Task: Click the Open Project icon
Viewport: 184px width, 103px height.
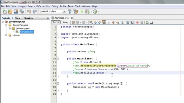Action: click(x=16, y=11)
